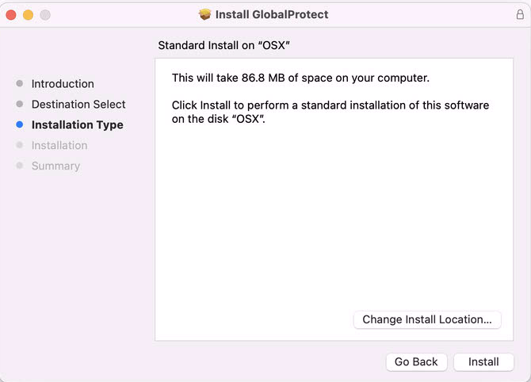This screenshot has height=382, width=531.
Task: Click the GlobalProtect package box icon
Action: (204, 14)
